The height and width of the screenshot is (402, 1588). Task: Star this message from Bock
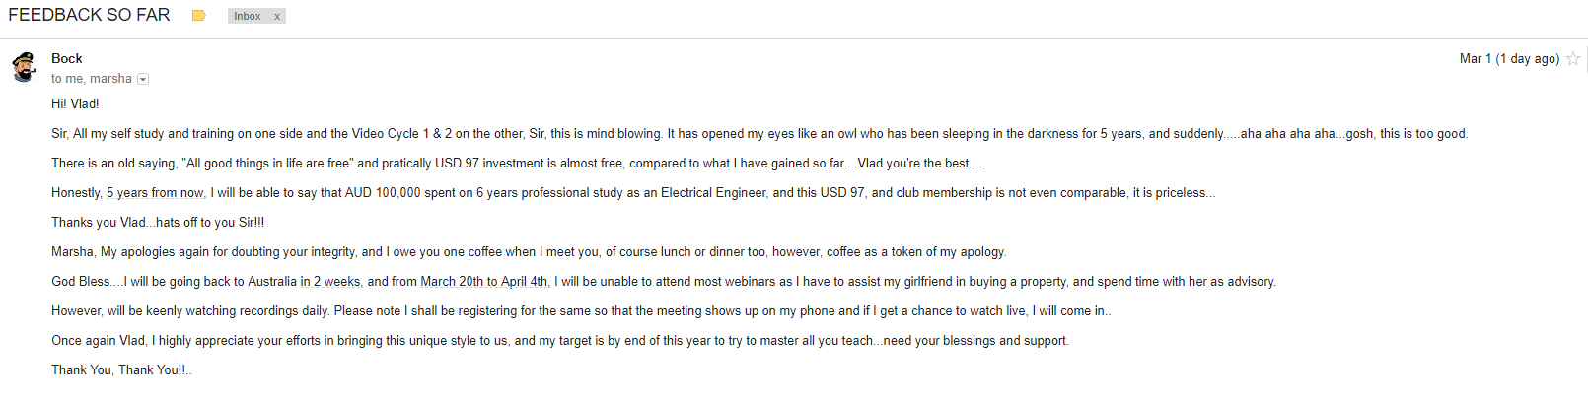(x=1573, y=59)
